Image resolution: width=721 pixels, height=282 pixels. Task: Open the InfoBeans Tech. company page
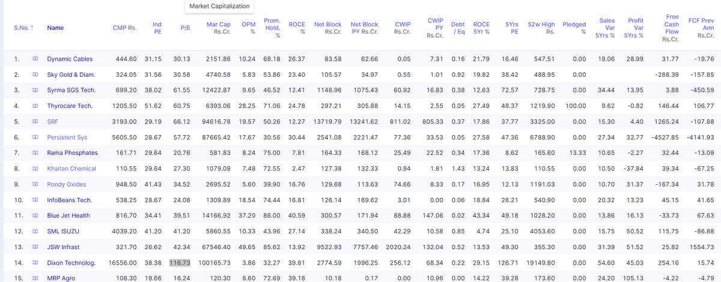tap(69, 200)
